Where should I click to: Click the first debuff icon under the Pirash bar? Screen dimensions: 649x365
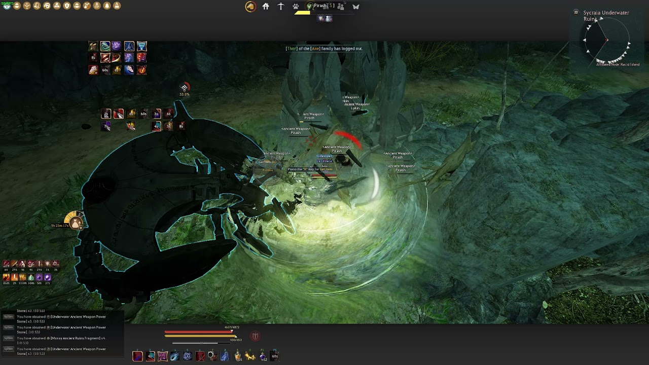pyautogui.click(x=321, y=19)
